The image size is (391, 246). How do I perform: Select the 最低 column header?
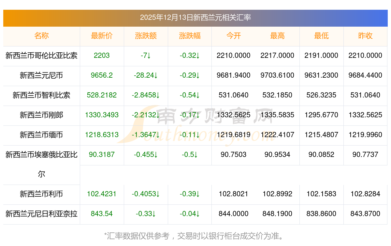(x=321, y=36)
